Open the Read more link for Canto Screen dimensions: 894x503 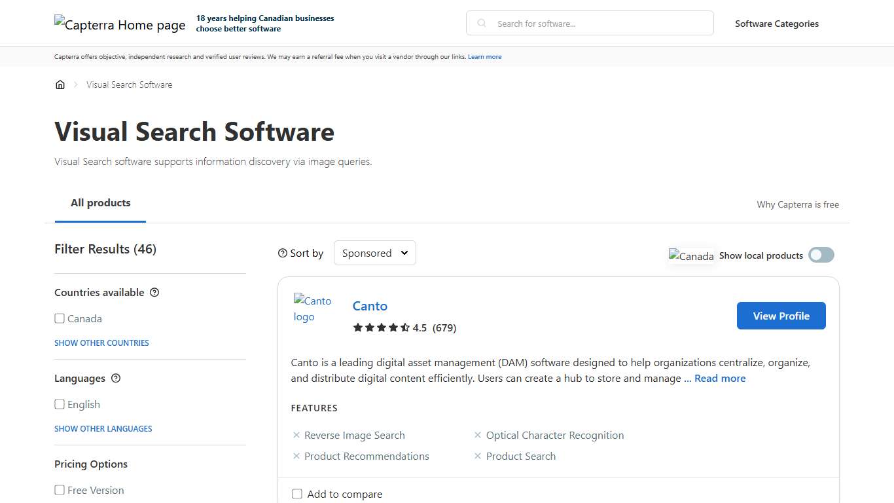[x=719, y=378]
